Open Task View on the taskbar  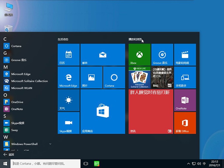[x=86, y=163]
